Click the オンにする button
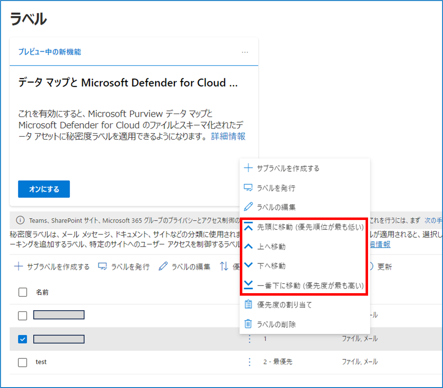 point(44,189)
